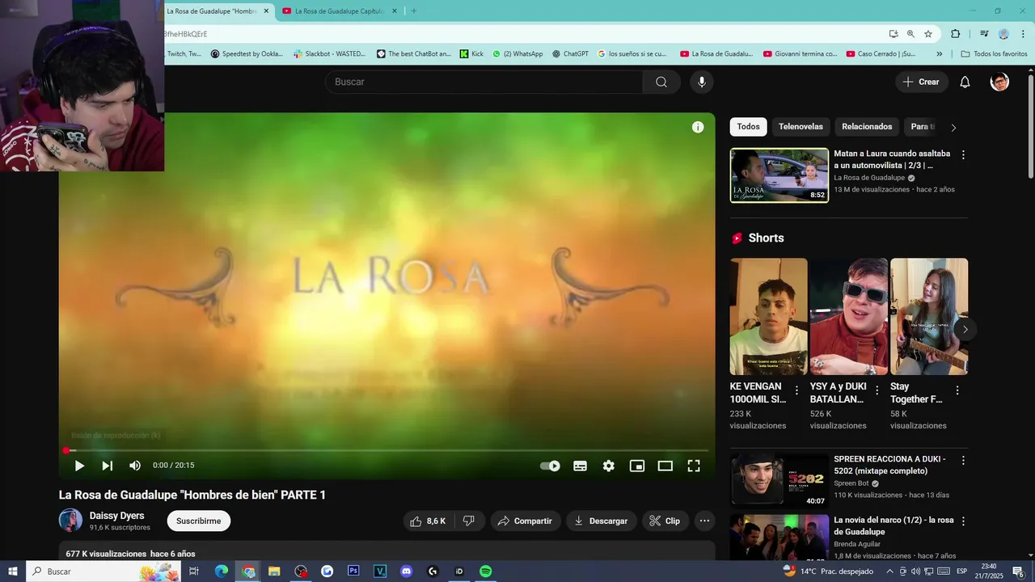Select the Todos filter chip

[x=748, y=127]
